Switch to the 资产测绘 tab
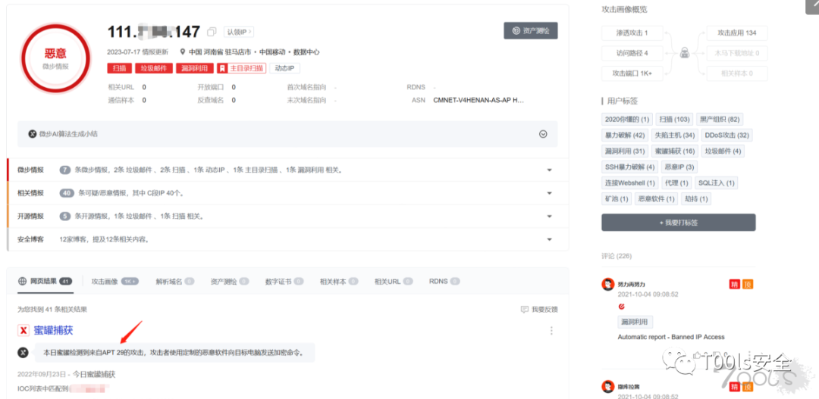The height and width of the screenshot is (399, 819). click(x=230, y=281)
